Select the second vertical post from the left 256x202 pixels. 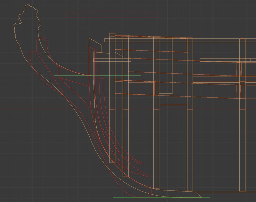coord(125,128)
